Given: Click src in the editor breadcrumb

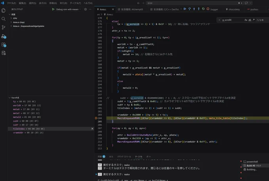Looking at the screenshot, I should (x=99, y=15).
